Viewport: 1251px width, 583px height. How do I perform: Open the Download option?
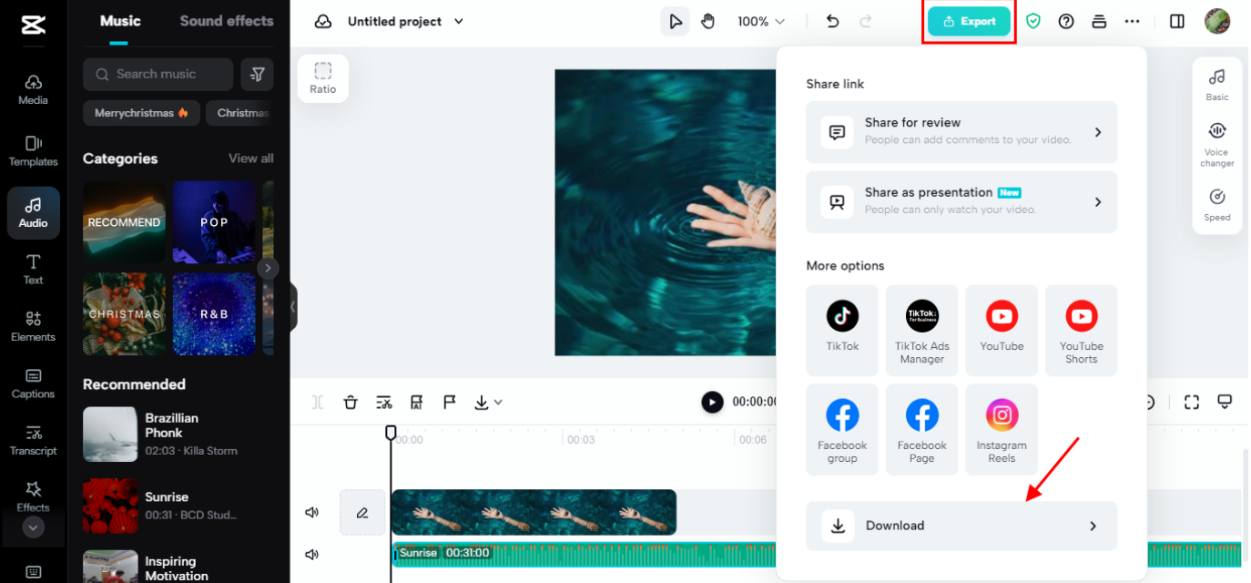[961, 526]
